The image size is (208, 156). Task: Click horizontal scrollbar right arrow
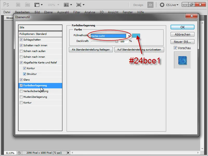click(x=198, y=153)
